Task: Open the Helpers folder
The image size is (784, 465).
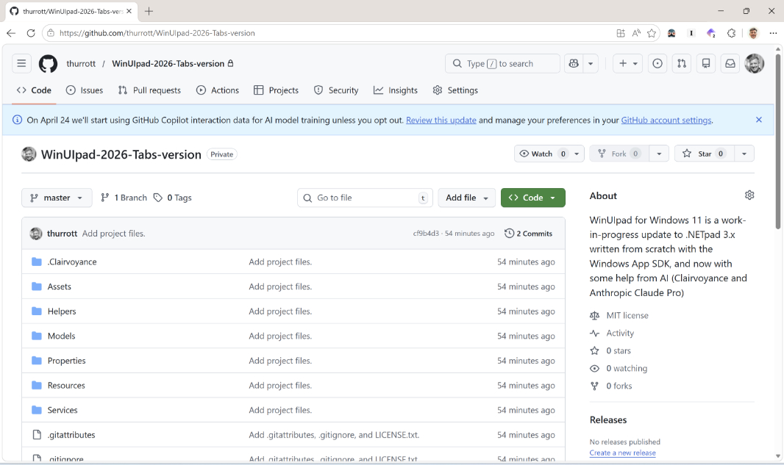Action: (x=62, y=311)
